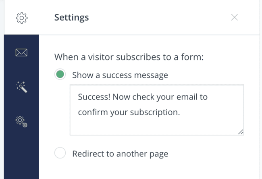Click the small gear of advanced icon
The width and height of the screenshot is (262, 179).
tap(25, 125)
